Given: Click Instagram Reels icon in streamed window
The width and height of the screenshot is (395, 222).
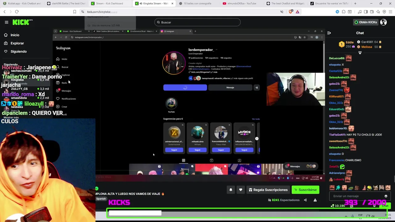Looking at the screenshot, I should pyautogui.click(x=58, y=83).
